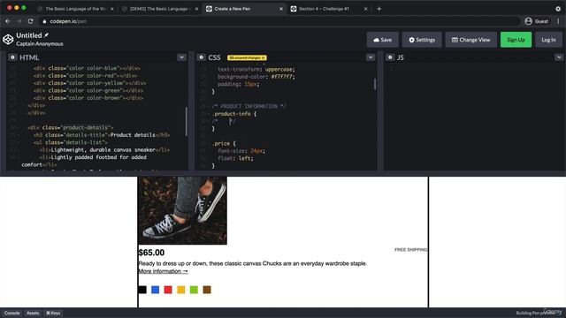The height and width of the screenshot is (318, 566).
Task: Expand the HTML panel dropdown arrow
Action: click(x=181, y=57)
